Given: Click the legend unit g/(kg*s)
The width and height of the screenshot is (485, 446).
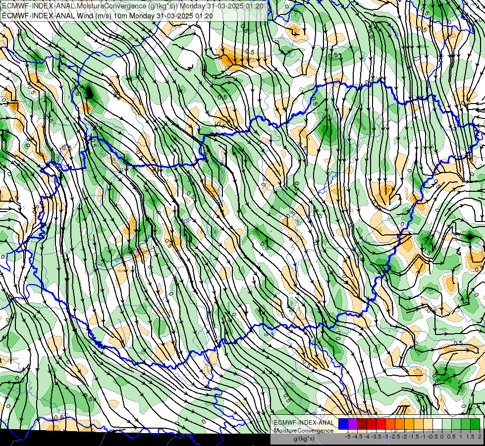Looking at the screenshot, I should click(x=304, y=439).
